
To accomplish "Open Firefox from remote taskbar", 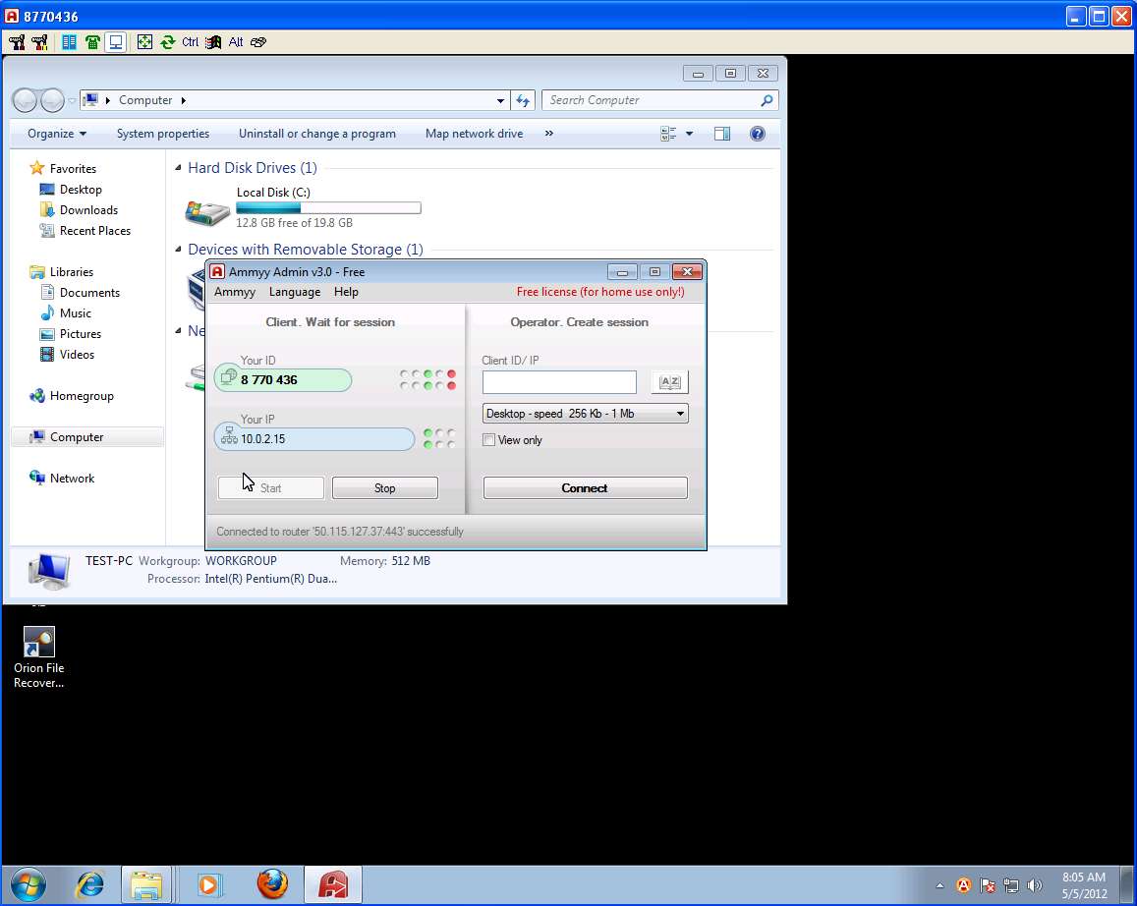I will click(272, 885).
